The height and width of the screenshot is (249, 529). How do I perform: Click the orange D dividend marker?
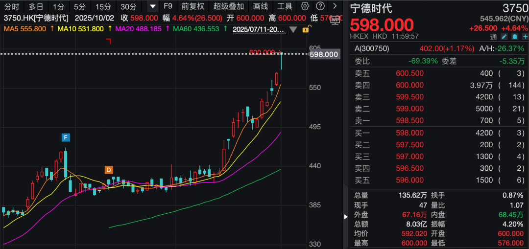[108, 170]
